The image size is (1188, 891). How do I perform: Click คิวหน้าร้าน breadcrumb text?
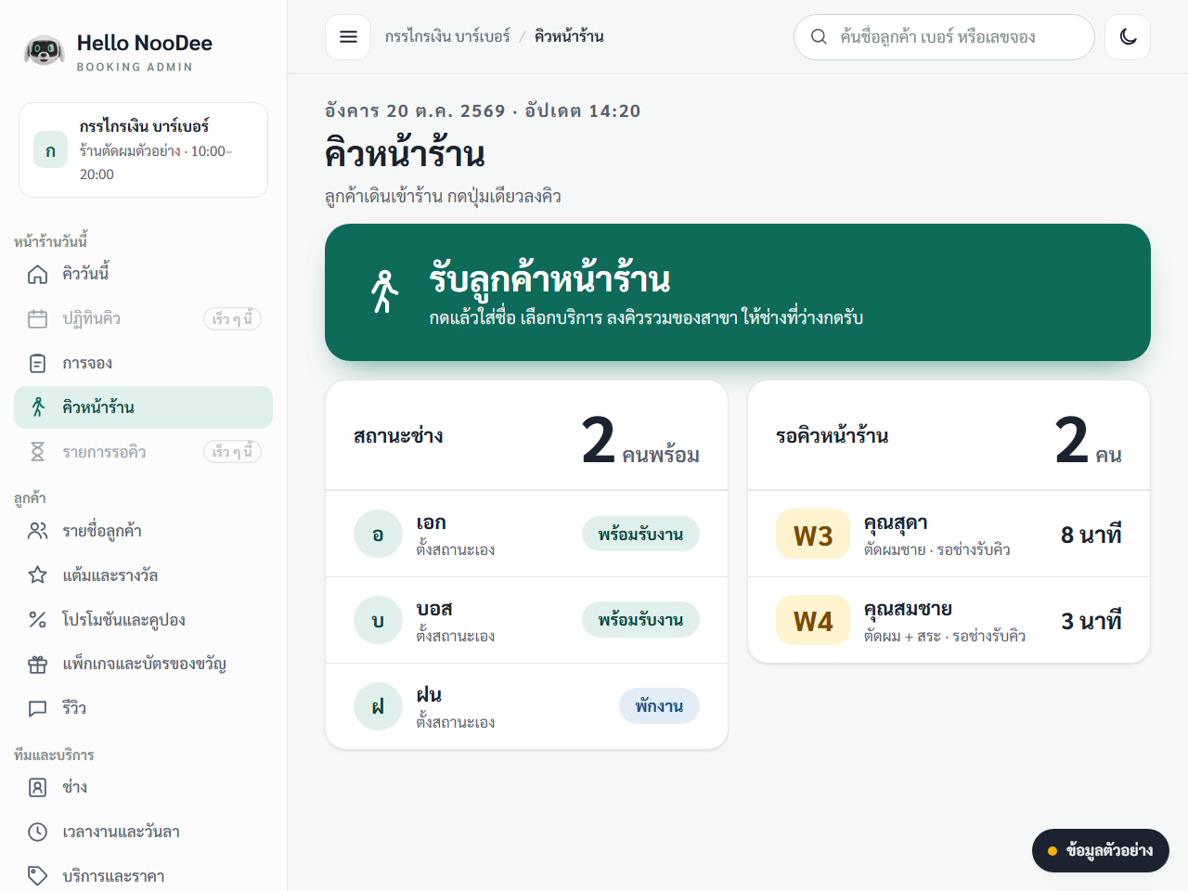point(569,37)
